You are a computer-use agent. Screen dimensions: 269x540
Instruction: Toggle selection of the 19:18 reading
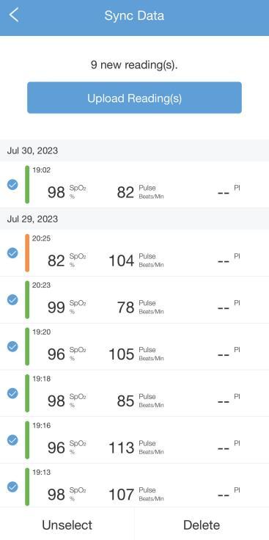tap(12, 393)
